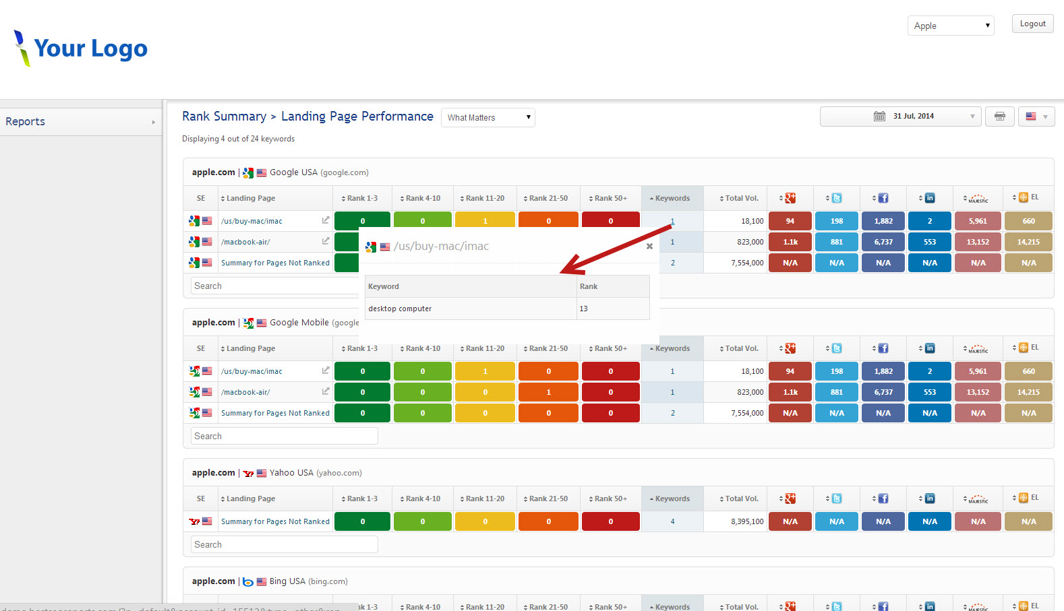
Task: Sort Google USA table by Twitter icon
Action: pyautogui.click(x=836, y=198)
